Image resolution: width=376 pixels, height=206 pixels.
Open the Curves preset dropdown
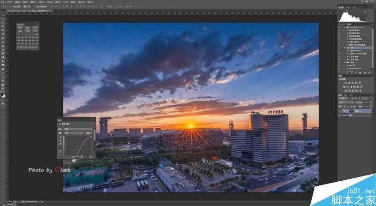(78, 129)
